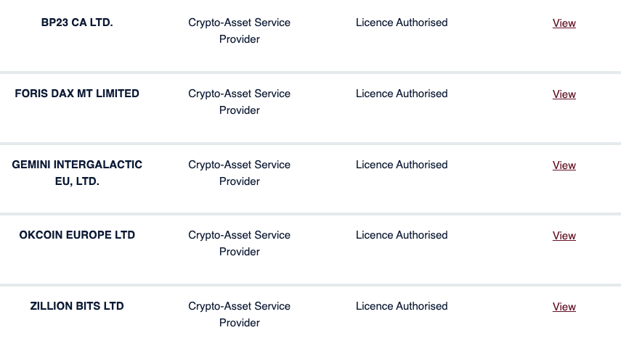This screenshot has width=621, height=346.
Task: Select the ZILLION BITS LTD name
Action: [x=77, y=306]
